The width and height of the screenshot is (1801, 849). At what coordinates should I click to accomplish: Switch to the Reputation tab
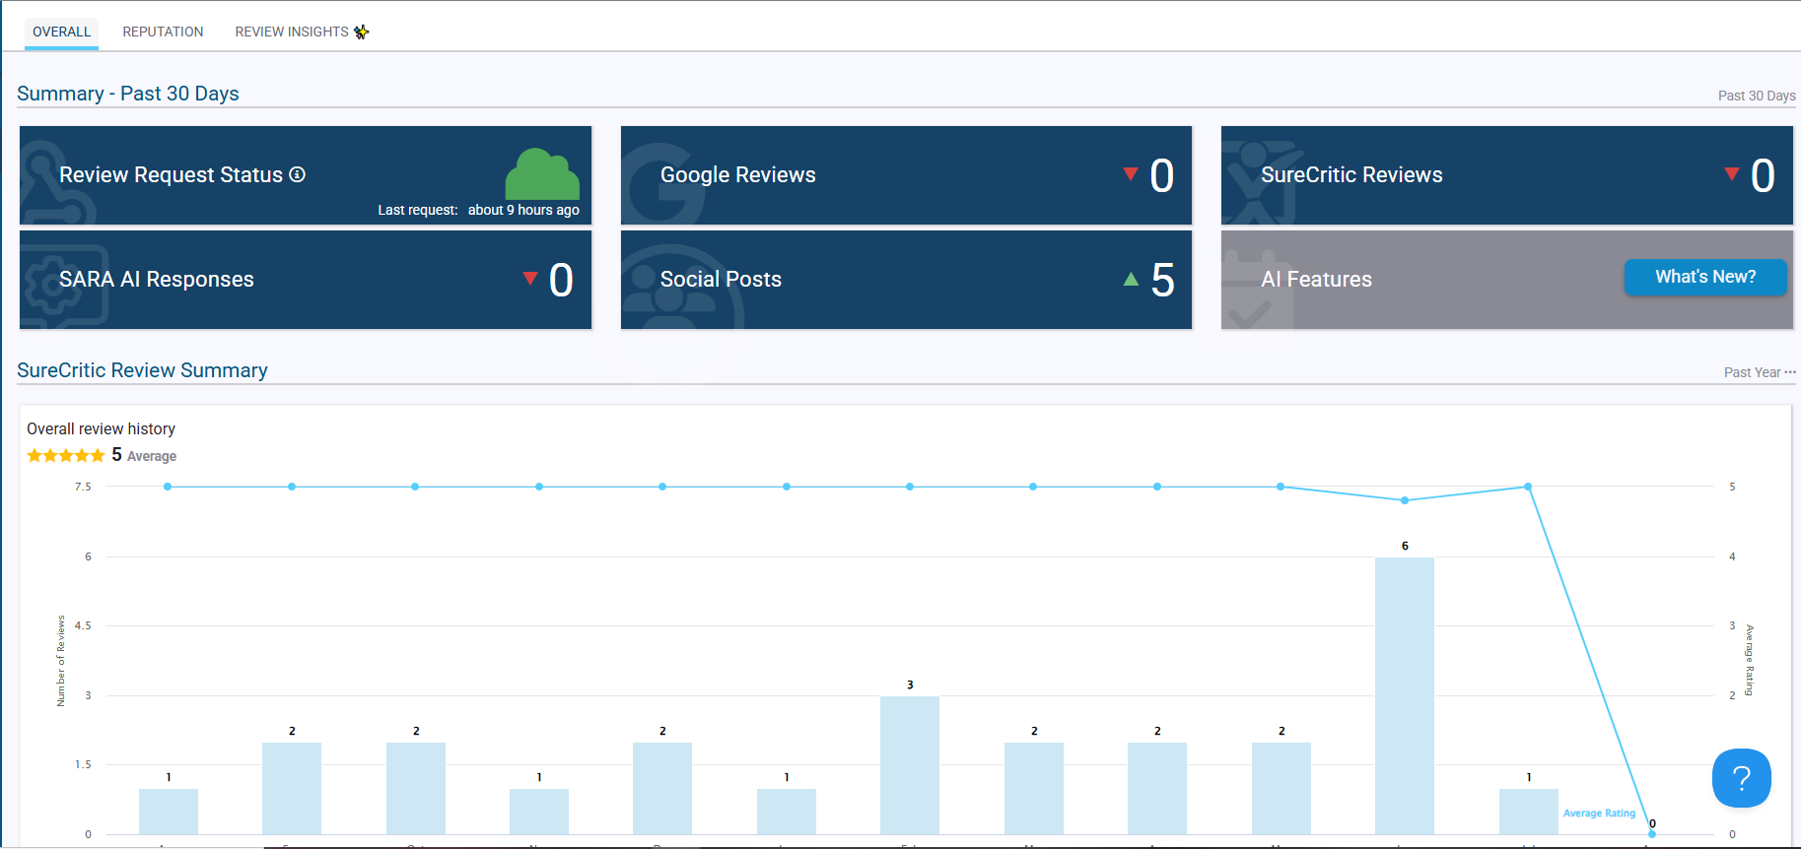(x=163, y=32)
